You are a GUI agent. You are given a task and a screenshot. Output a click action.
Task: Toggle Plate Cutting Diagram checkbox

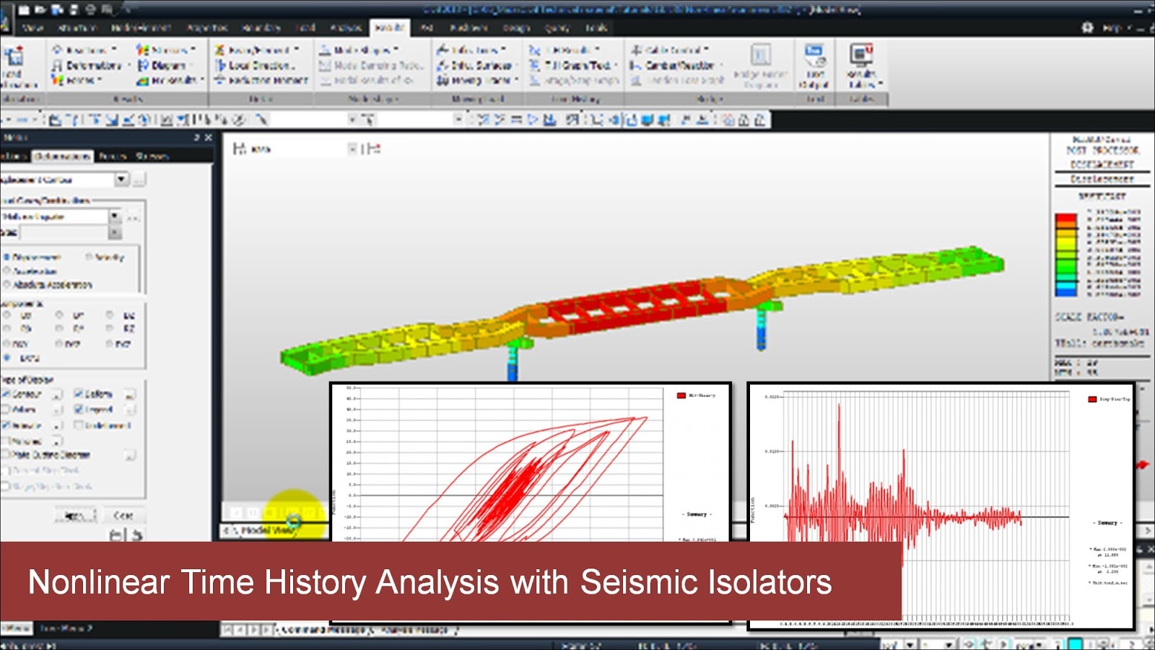pos(6,454)
